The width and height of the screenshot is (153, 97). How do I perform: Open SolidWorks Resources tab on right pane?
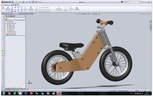(151, 19)
